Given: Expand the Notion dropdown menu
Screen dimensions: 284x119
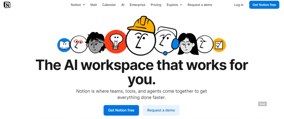Looking at the screenshot, I should click(78, 5).
